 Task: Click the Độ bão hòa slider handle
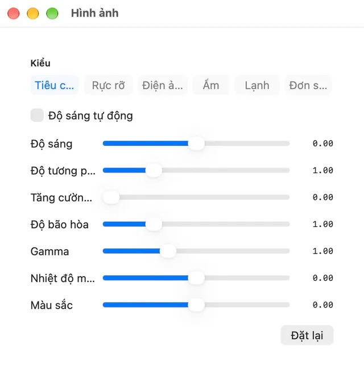[x=154, y=224]
